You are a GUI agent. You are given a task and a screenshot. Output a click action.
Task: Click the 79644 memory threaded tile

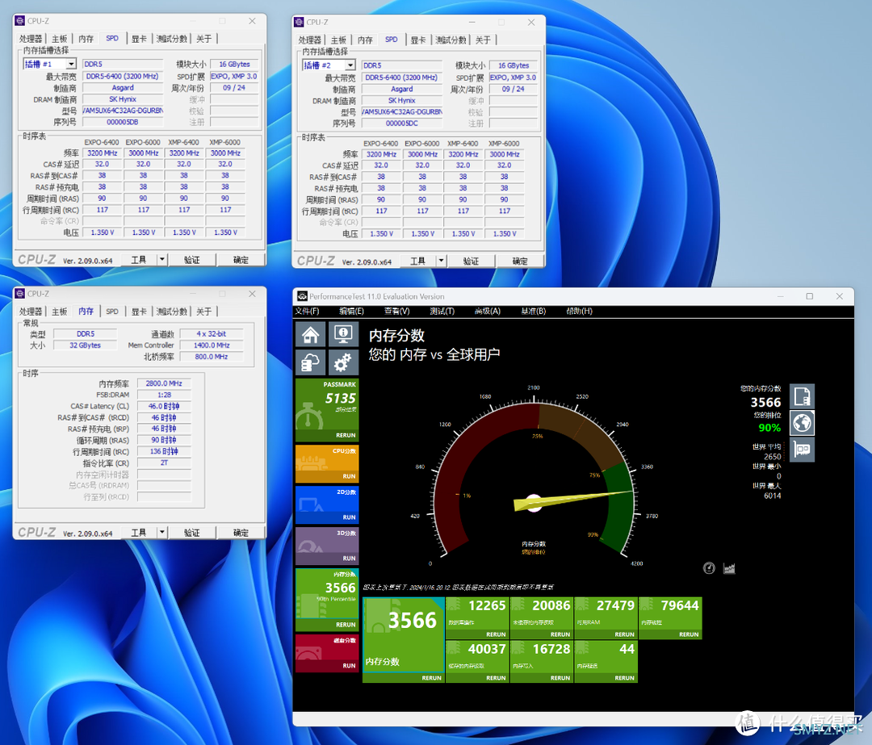(x=670, y=617)
